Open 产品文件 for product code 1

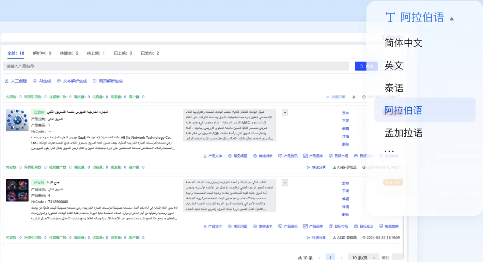tap(213, 156)
